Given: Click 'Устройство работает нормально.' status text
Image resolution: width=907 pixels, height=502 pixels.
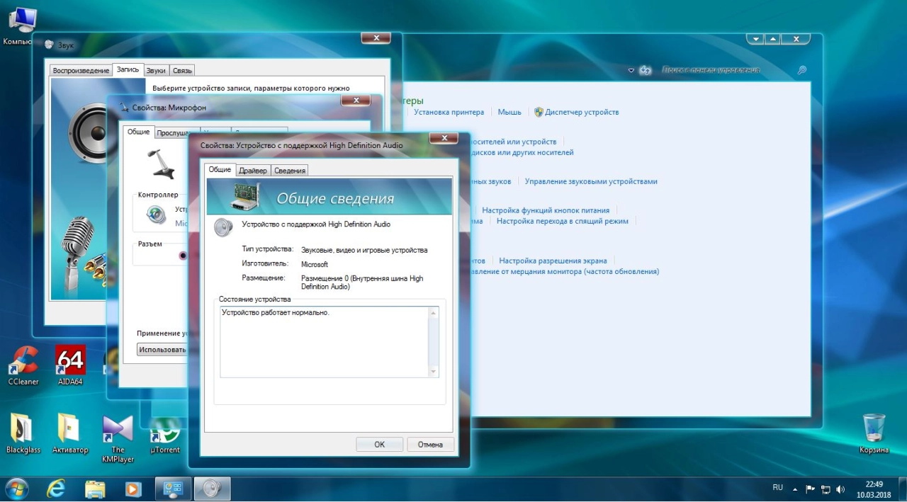Looking at the screenshot, I should tap(276, 312).
